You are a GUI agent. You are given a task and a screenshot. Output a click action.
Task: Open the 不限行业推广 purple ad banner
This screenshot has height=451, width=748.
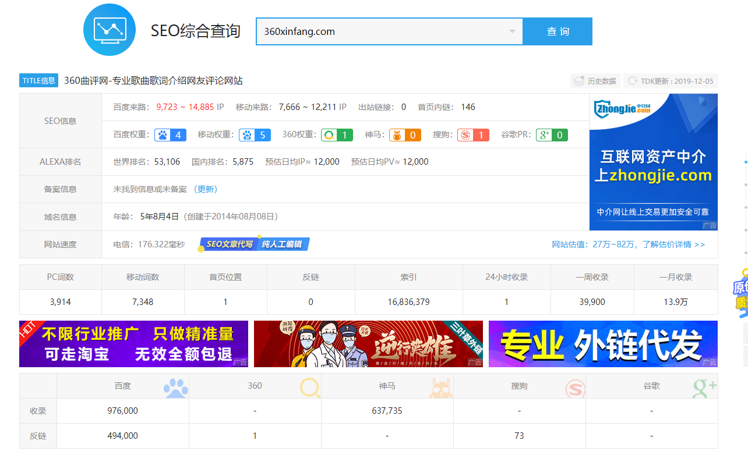[133, 344]
